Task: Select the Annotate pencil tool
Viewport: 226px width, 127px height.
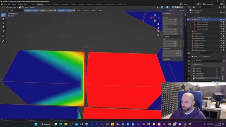Action: (3, 41)
